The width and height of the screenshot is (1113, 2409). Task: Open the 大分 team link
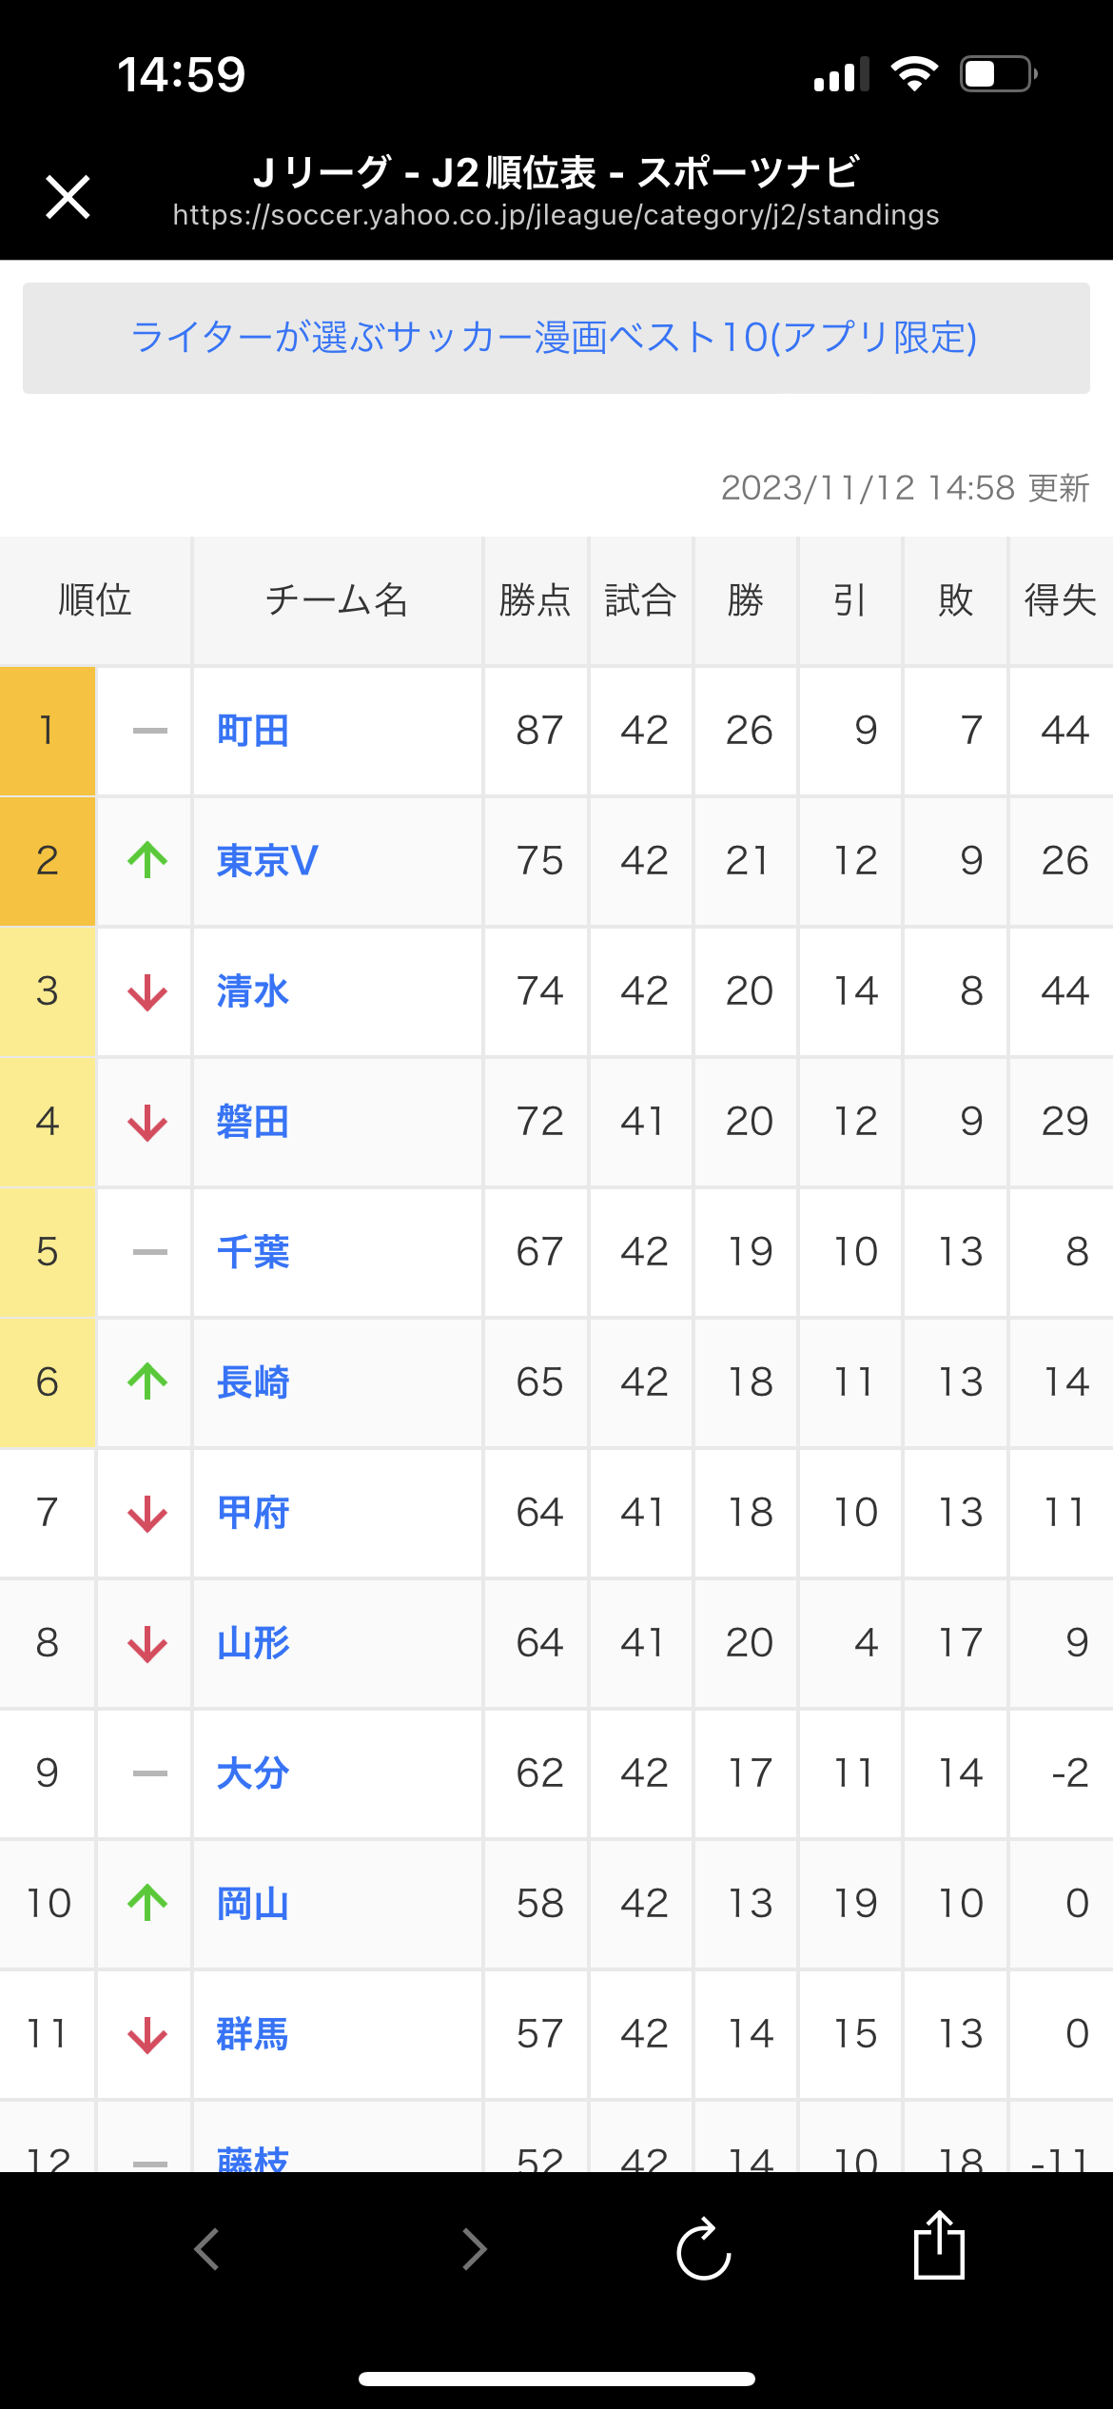click(252, 1773)
